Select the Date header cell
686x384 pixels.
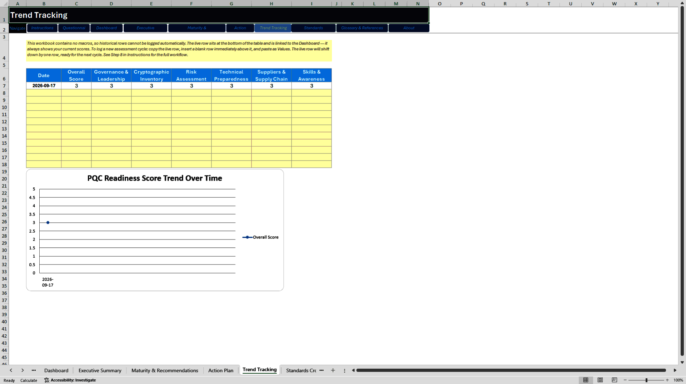44,75
